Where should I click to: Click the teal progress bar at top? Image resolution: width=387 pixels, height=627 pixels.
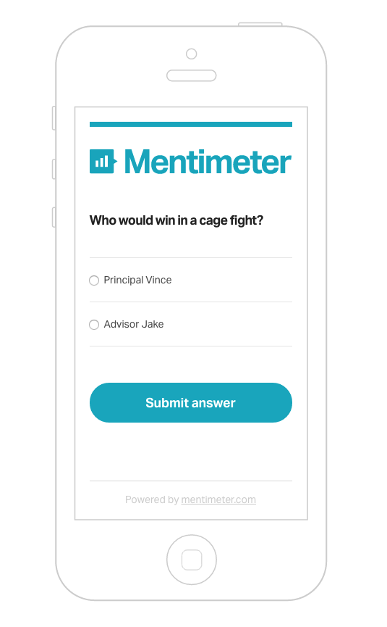191,125
